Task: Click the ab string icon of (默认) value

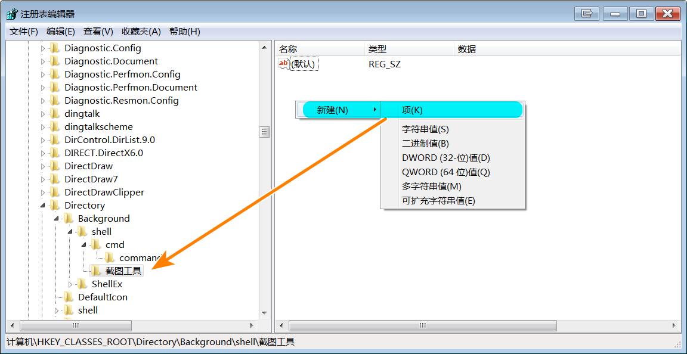Action: (284, 64)
